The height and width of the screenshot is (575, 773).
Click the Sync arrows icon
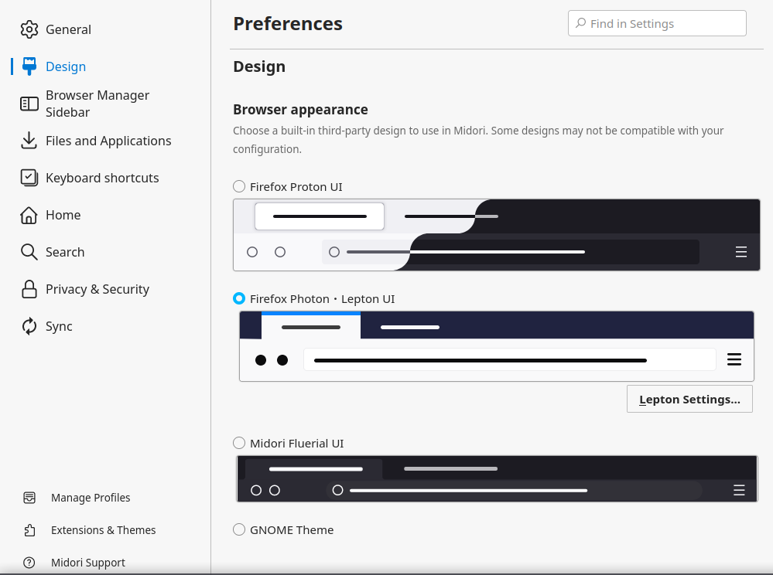(29, 326)
